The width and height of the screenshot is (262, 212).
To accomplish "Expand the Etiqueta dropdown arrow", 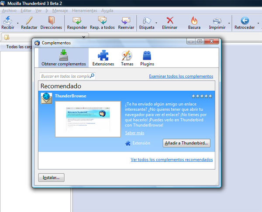I will click(156, 23).
